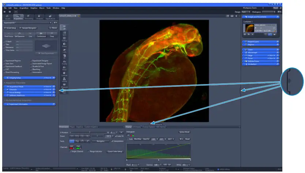Select the Histo view icon
The height and width of the screenshot is (173, 305).
point(64,68)
